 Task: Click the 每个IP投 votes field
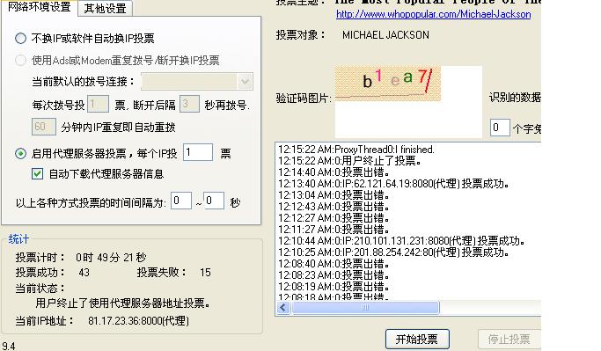198,152
